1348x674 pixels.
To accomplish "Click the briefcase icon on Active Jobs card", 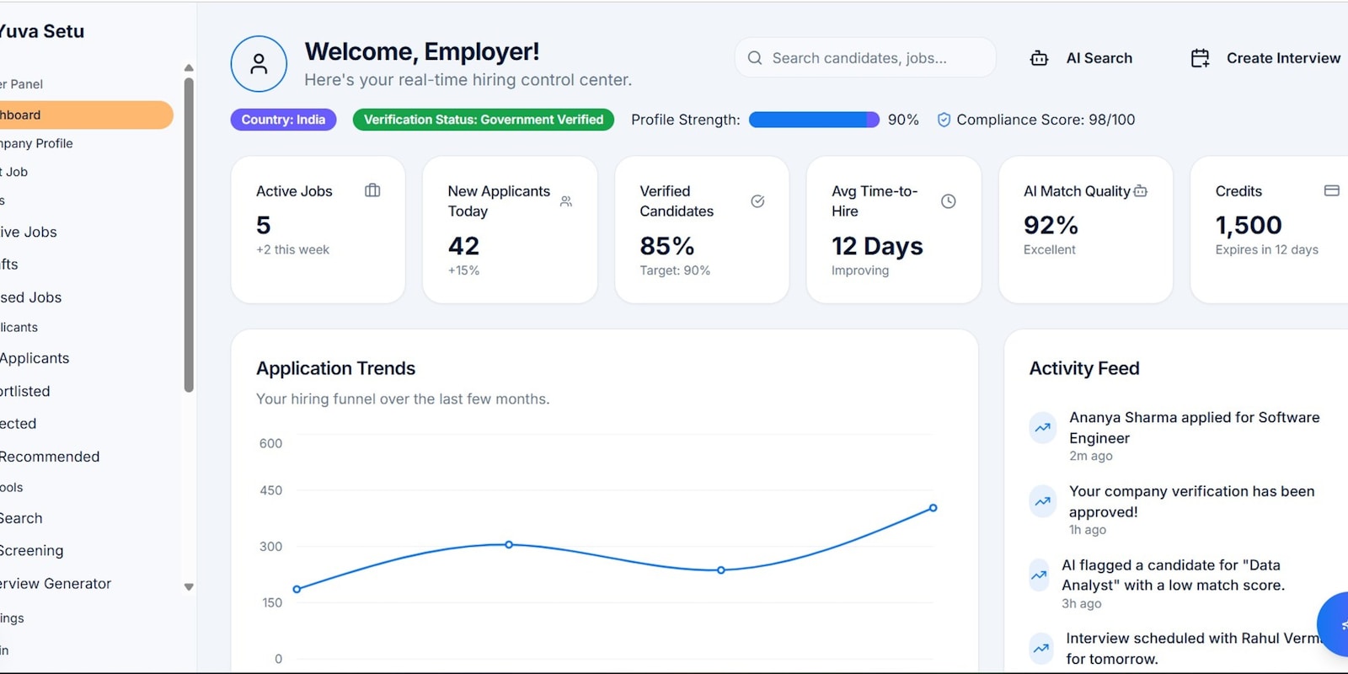I will [x=372, y=191].
